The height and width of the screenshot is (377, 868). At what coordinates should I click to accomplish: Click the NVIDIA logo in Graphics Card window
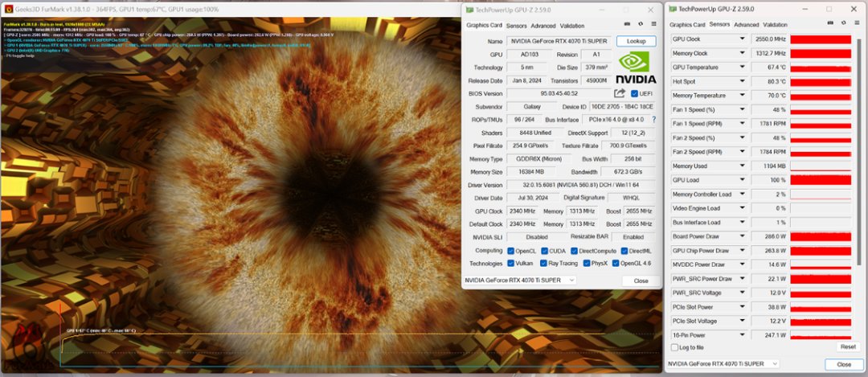tap(636, 67)
